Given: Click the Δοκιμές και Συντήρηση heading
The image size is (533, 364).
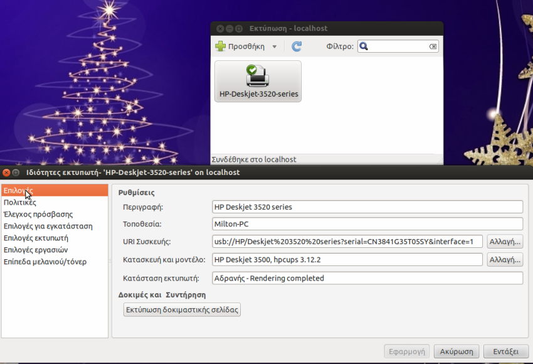Looking at the screenshot, I should pyautogui.click(x=162, y=295).
